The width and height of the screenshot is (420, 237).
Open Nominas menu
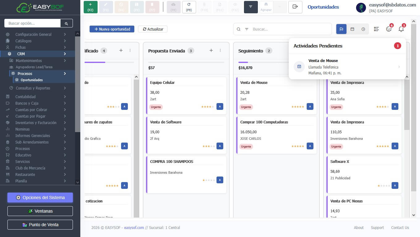coord(37,129)
